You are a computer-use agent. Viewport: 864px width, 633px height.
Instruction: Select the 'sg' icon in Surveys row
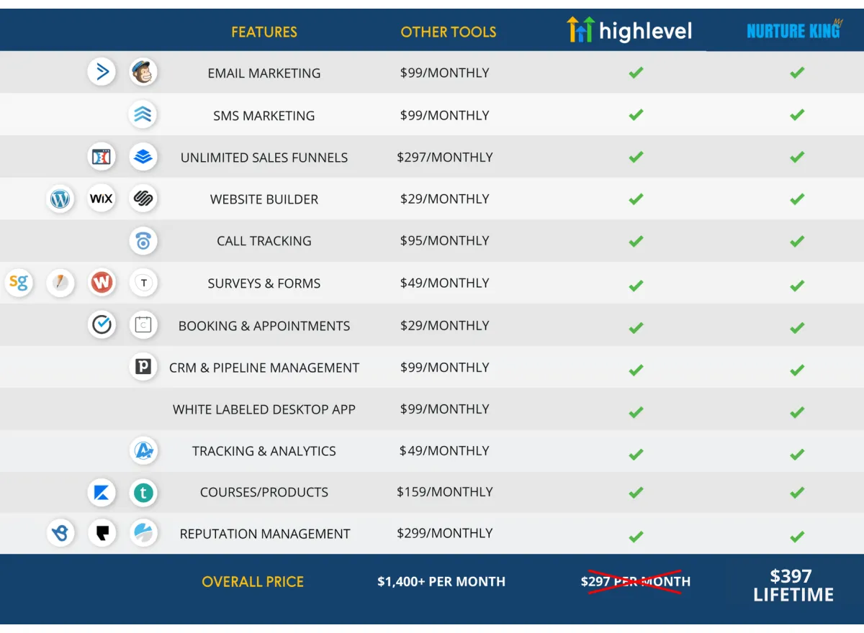(x=19, y=282)
